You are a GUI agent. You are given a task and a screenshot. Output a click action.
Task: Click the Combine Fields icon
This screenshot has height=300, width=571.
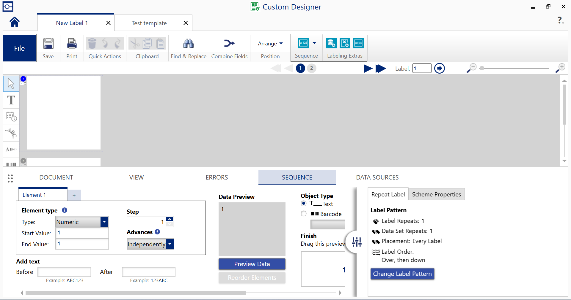click(x=229, y=44)
